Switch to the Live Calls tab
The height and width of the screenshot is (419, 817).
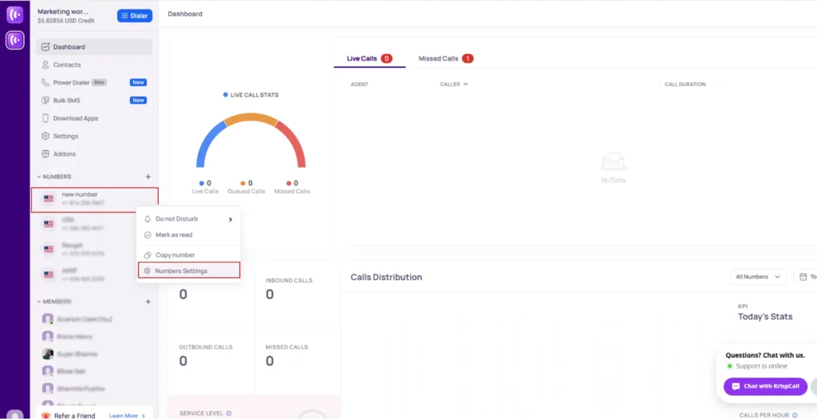369,58
